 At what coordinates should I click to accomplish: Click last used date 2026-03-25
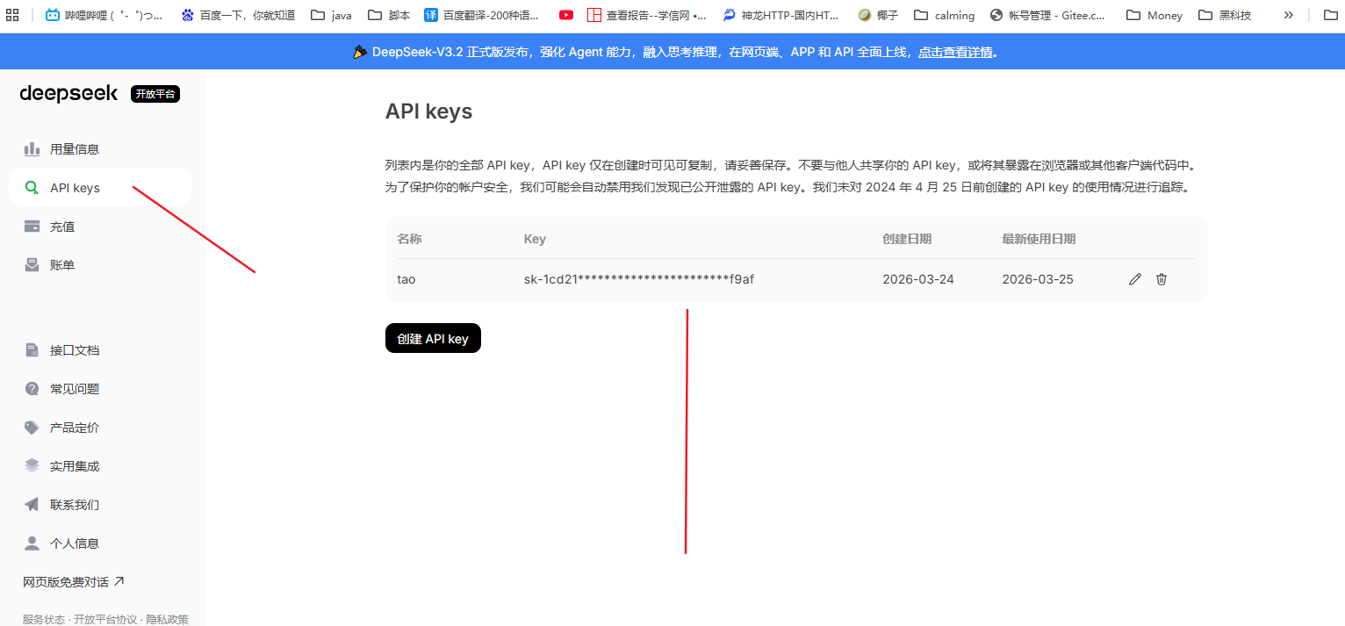click(1038, 279)
